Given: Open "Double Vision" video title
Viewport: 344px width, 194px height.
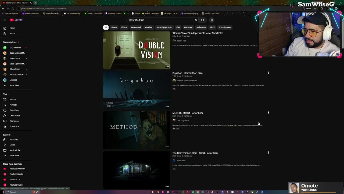Looking at the screenshot, I should tap(198, 33).
